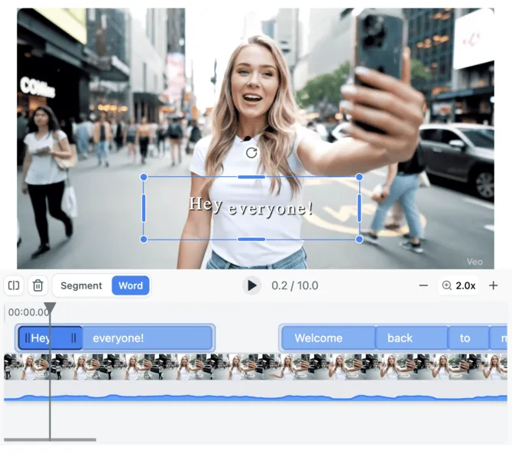
Task: Select the "Hey" word clip
Action: point(50,338)
